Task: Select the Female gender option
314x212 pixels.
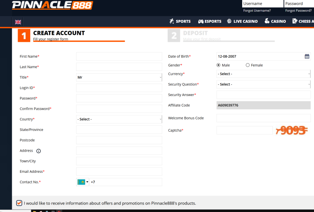Action: point(248,65)
